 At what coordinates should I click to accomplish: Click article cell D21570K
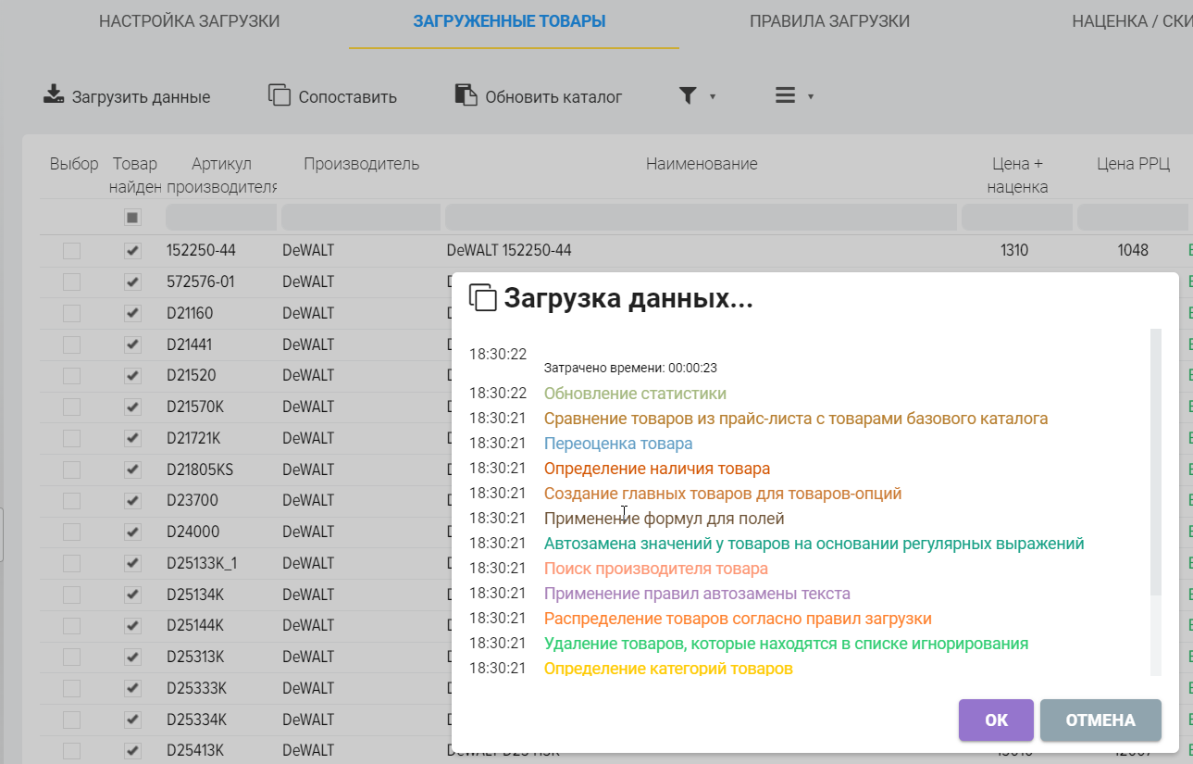193,407
